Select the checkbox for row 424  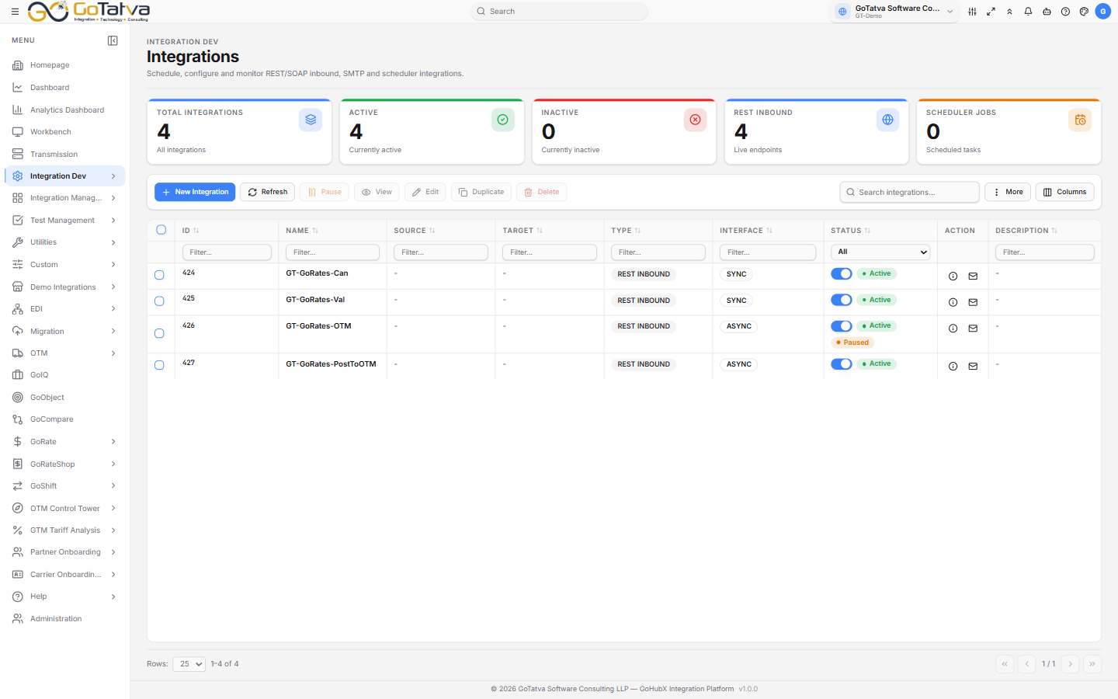click(x=159, y=275)
